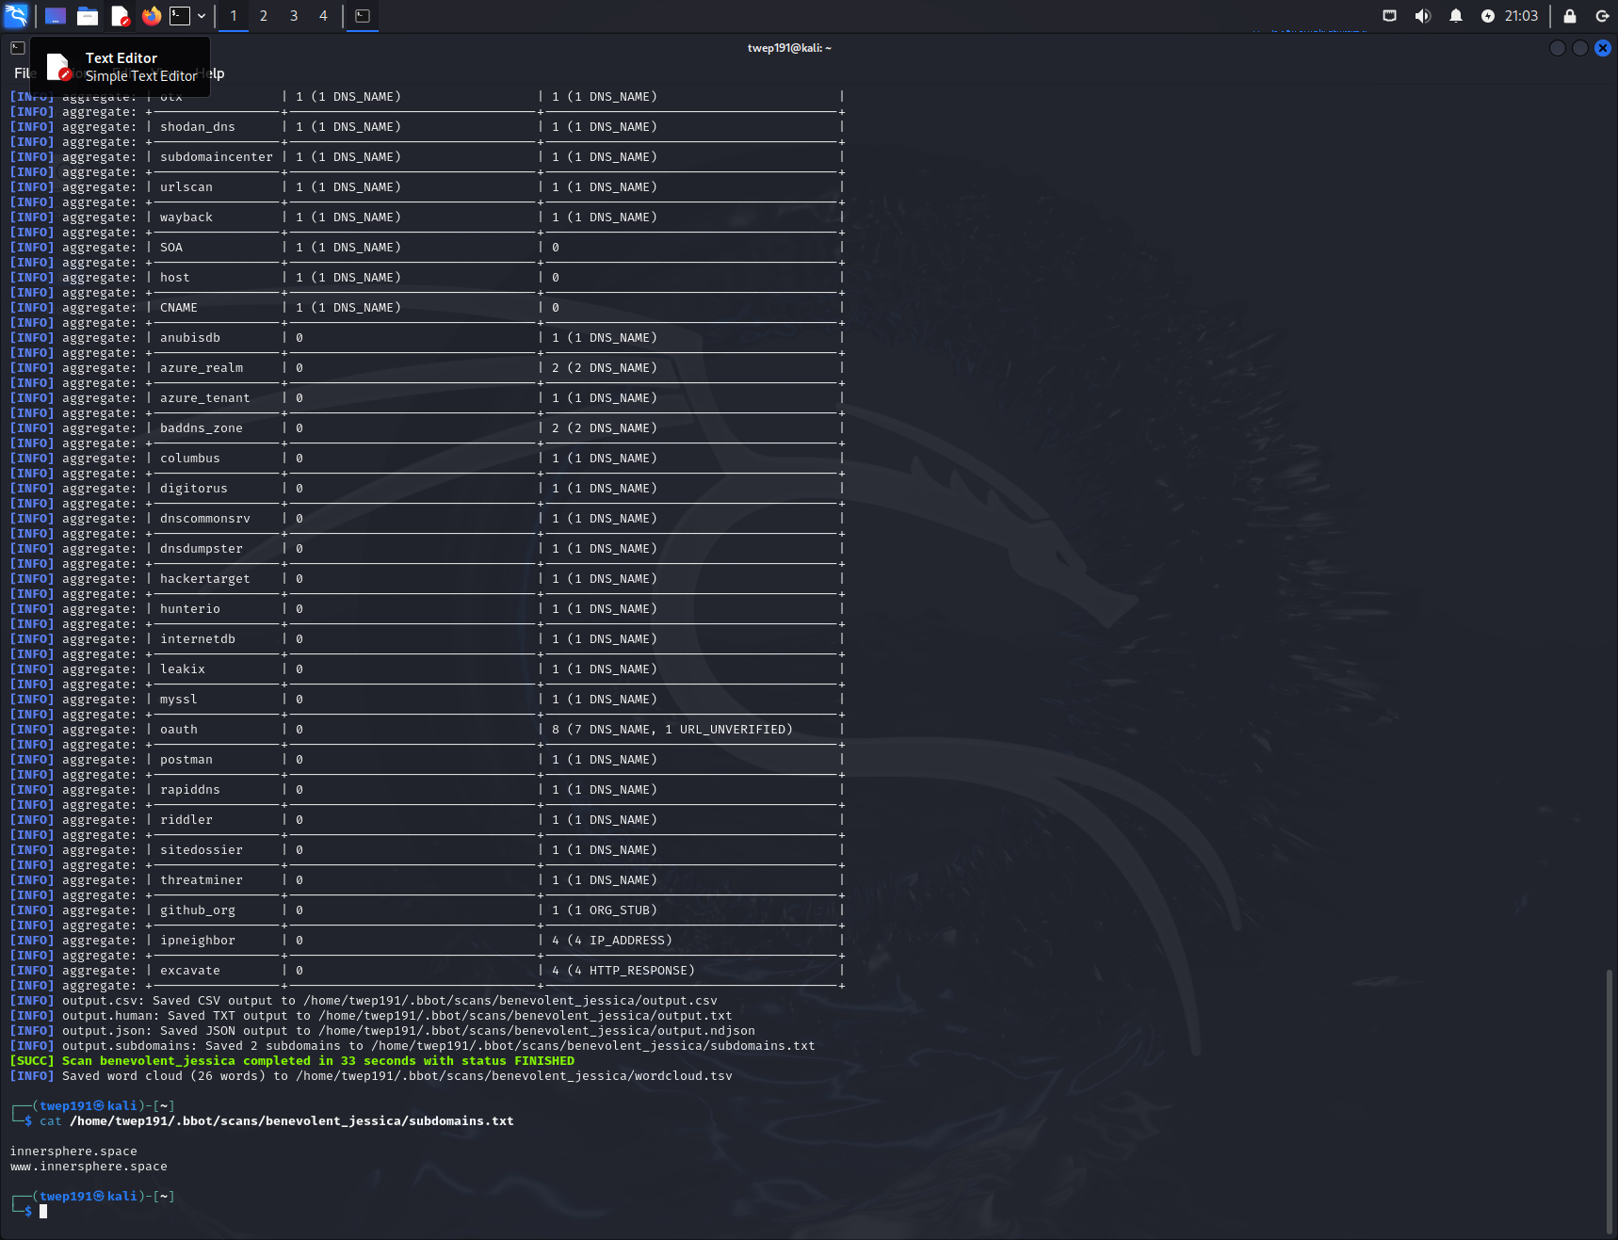Click the 'azure_realm' module name
This screenshot has width=1618, height=1240.
click(202, 368)
